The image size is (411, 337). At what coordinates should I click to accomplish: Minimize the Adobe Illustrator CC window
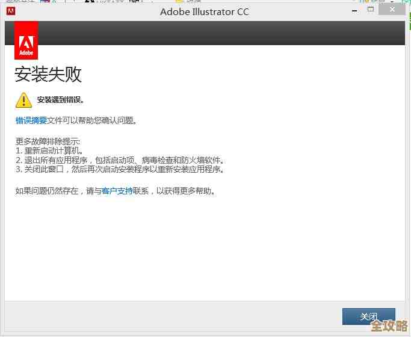click(354, 11)
